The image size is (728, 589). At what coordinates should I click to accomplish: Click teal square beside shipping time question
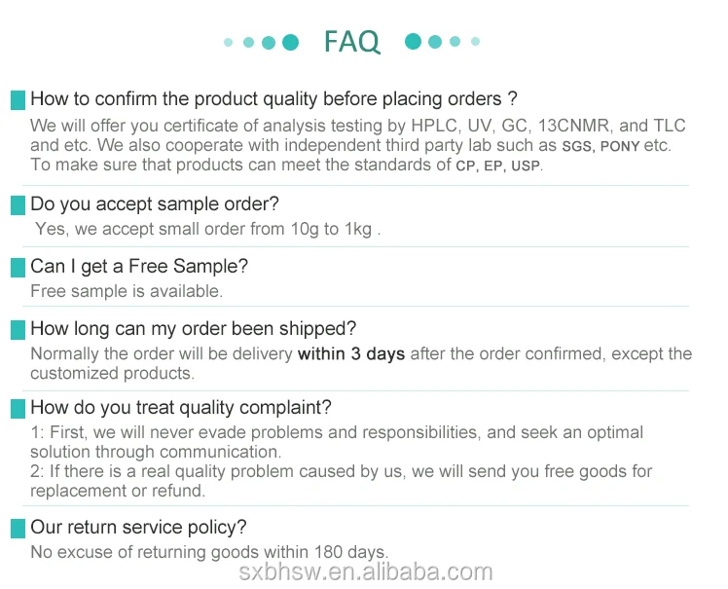click(x=18, y=330)
